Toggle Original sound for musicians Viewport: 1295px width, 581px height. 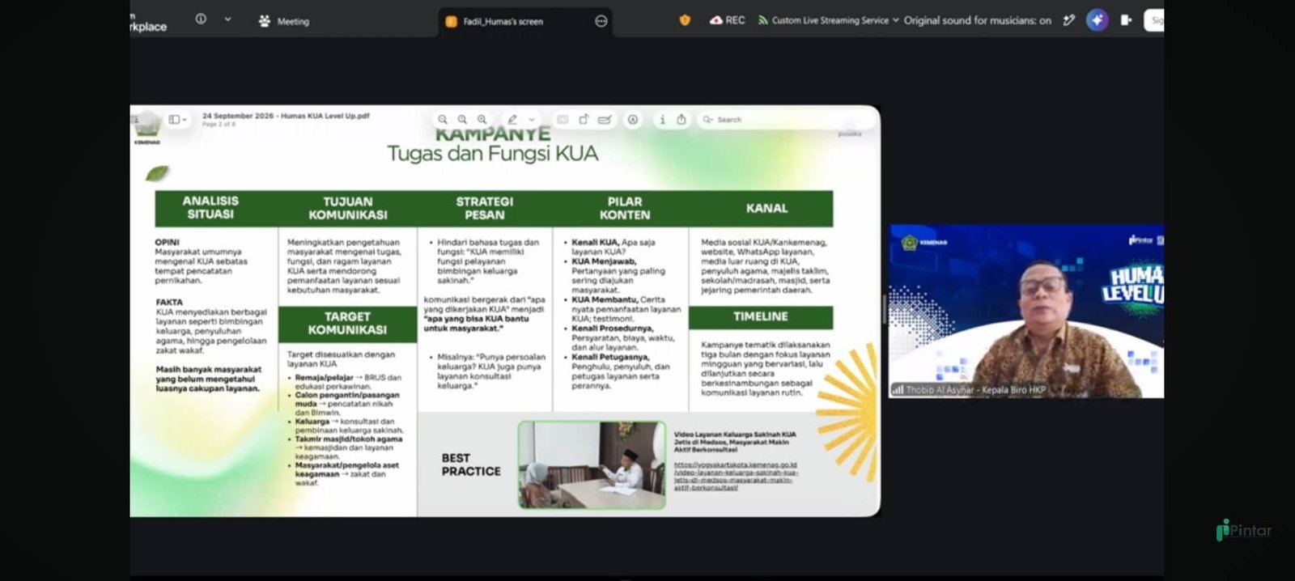coord(977,20)
